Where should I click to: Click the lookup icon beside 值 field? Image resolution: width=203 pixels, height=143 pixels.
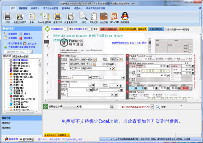tap(112, 107)
